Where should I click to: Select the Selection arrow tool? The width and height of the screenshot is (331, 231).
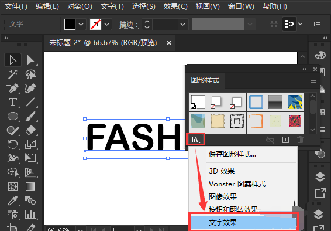pos(13,60)
